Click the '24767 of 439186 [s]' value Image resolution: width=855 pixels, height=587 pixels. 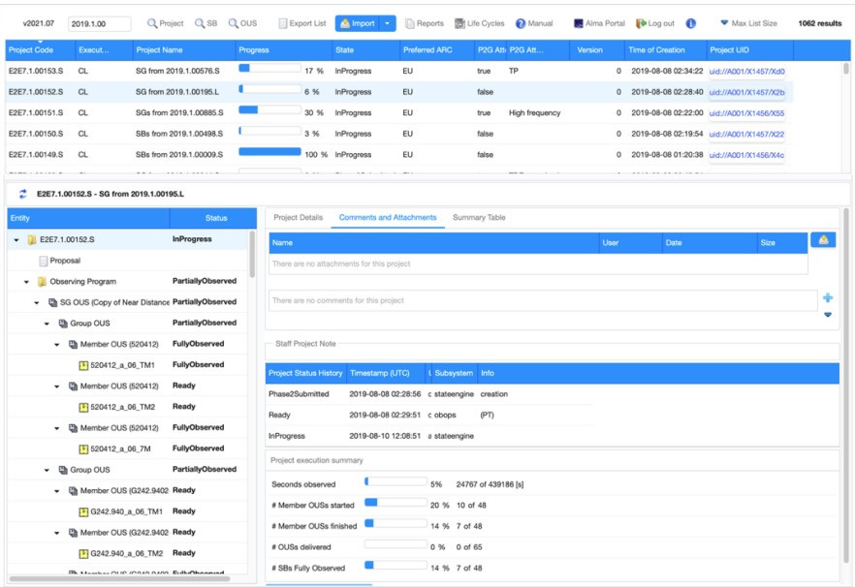[490, 484]
